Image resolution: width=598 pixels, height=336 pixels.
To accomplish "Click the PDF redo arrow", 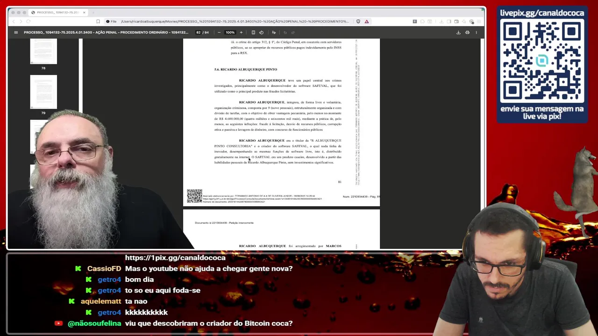I will point(293,32).
